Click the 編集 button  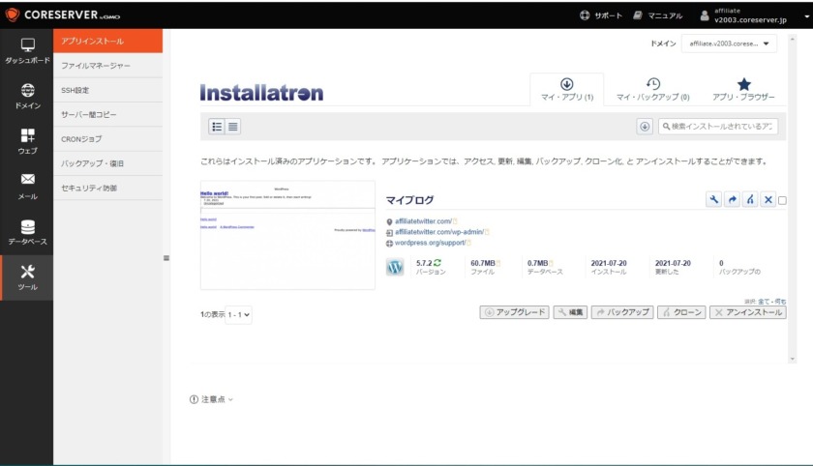click(x=570, y=312)
